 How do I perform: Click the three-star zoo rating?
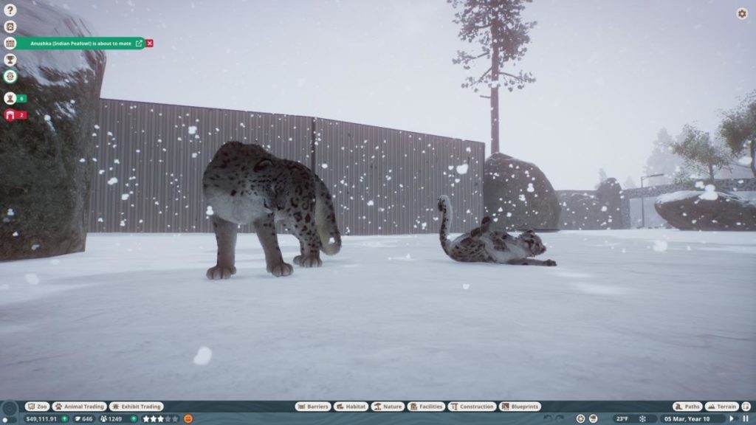point(160,419)
